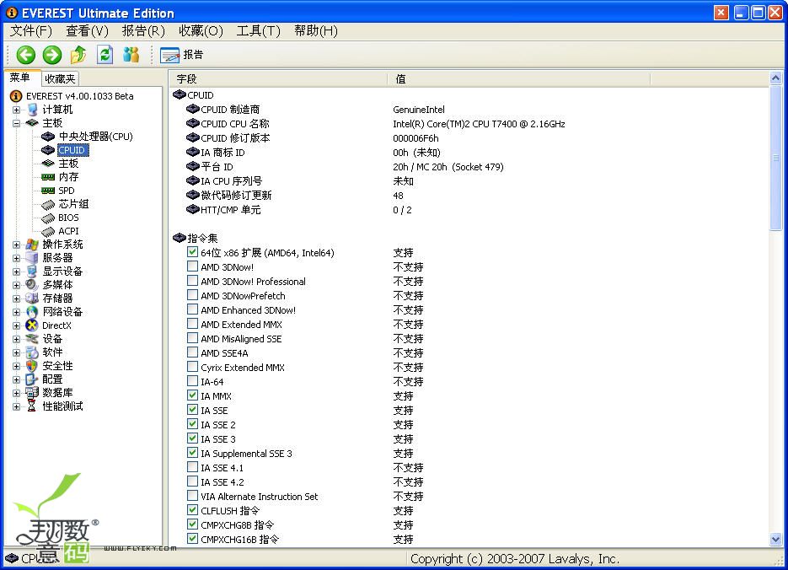
Task: Open the 工具(T) menu
Action: coord(258,31)
